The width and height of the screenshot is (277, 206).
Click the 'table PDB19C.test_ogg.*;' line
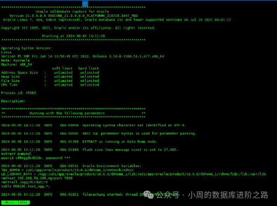point(25,186)
